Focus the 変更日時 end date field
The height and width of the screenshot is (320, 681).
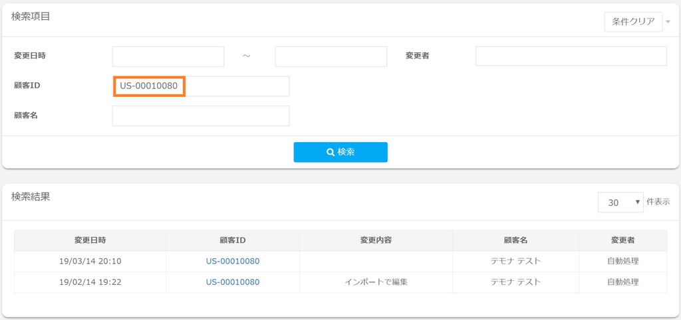(331, 56)
